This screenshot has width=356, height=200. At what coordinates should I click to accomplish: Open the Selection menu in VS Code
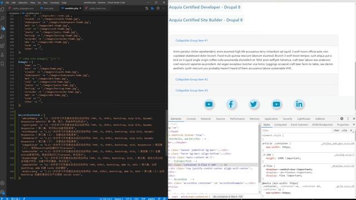tap(23, 2)
